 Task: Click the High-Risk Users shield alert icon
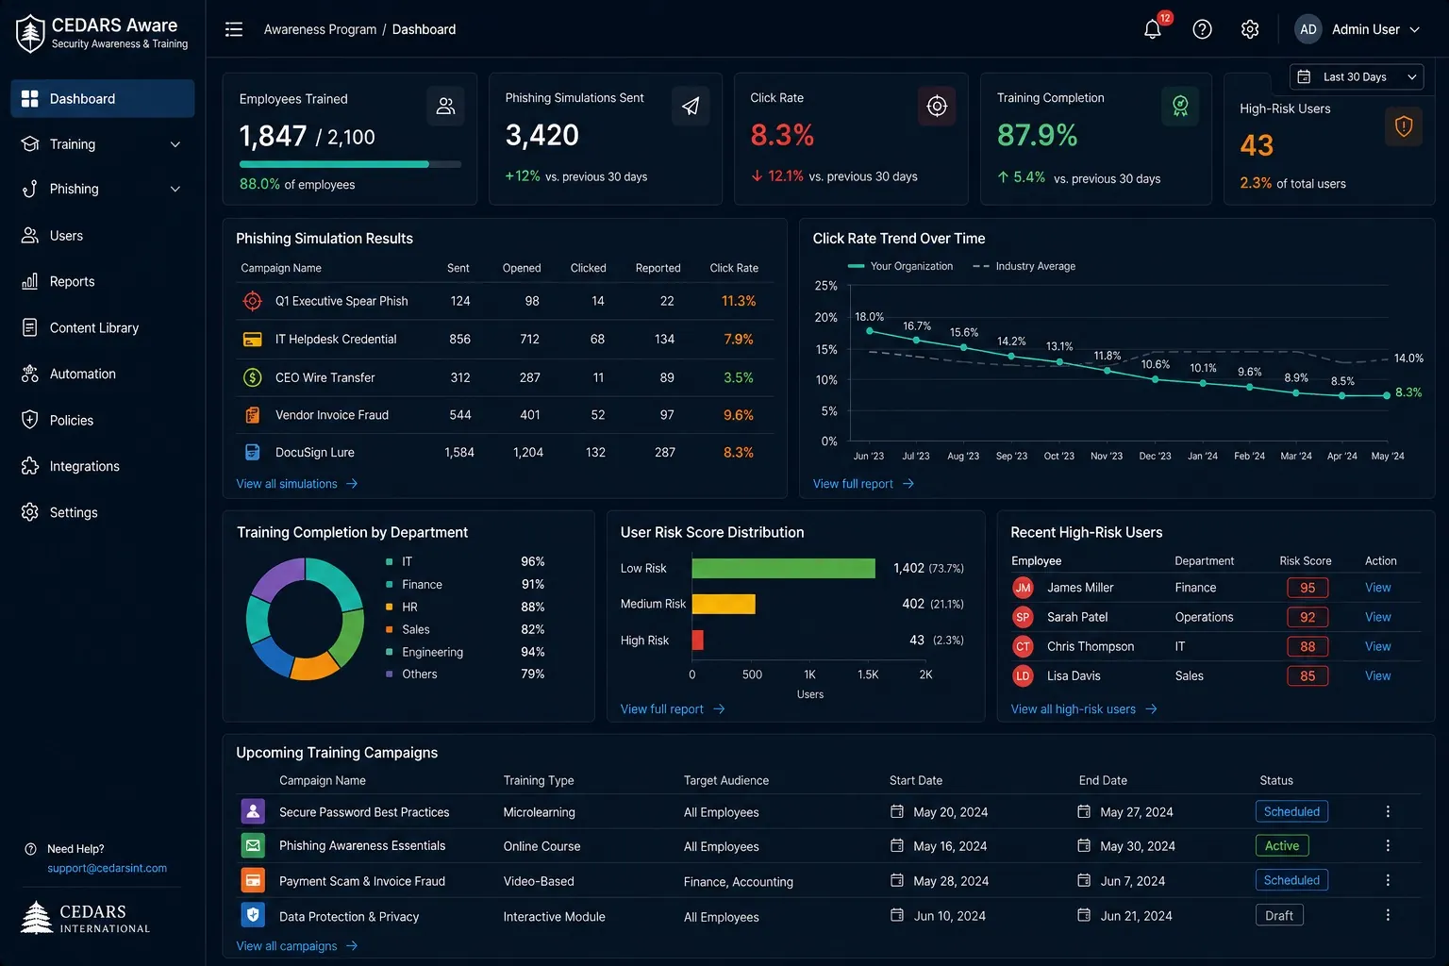[1404, 125]
